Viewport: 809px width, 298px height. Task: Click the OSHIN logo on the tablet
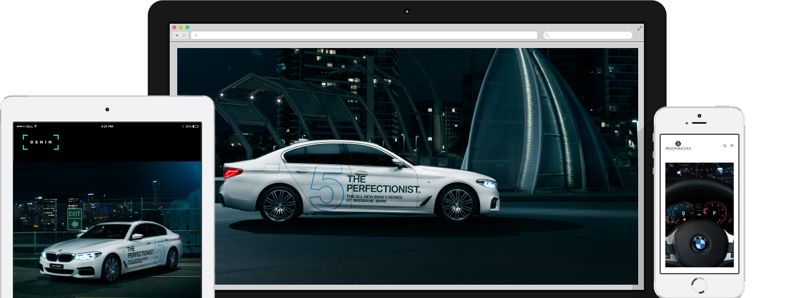click(x=41, y=142)
